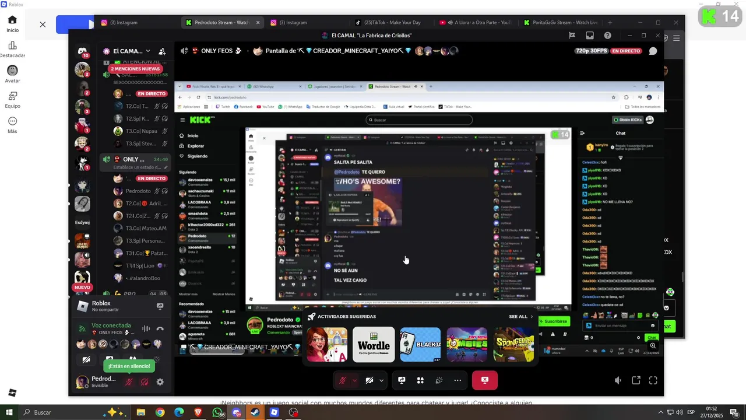
Task: Open microphone options chevron in call bar
Action: 354,380
